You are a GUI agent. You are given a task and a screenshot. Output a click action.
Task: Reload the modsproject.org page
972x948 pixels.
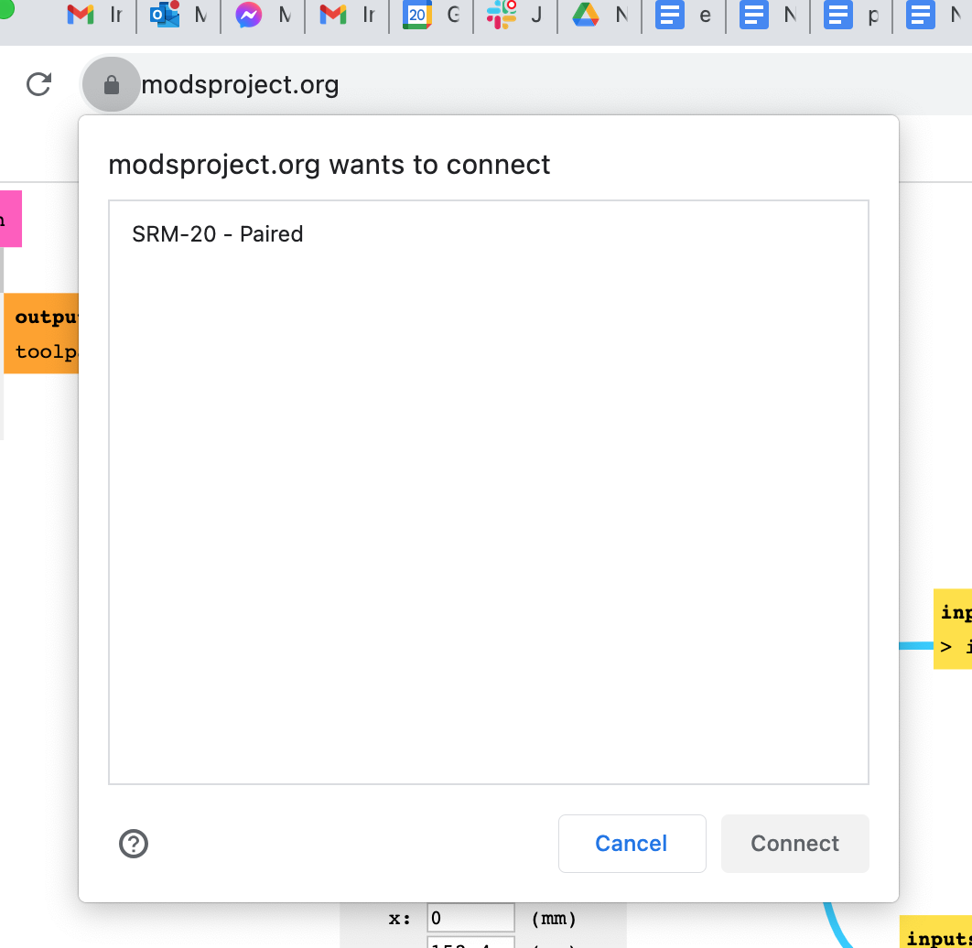pyautogui.click(x=38, y=84)
